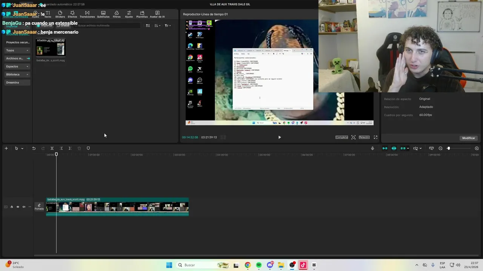Switch to the Transiciones tab

click(87, 14)
